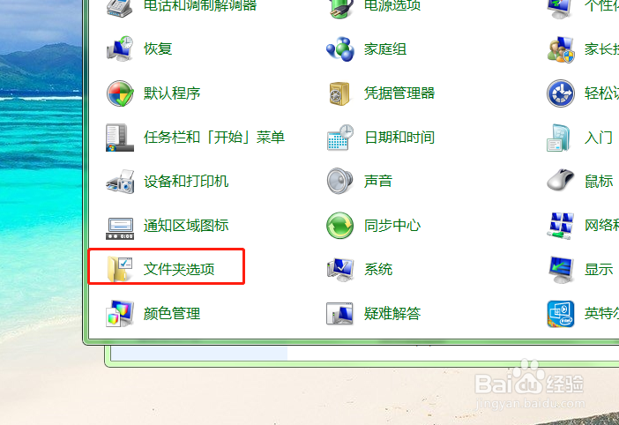Click the 鼠标 mouse icon
Image resolution: width=619 pixels, height=425 pixels.
[x=561, y=181]
